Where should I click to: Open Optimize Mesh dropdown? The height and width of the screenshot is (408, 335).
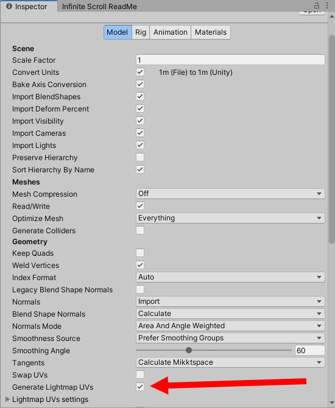tap(230, 218)
